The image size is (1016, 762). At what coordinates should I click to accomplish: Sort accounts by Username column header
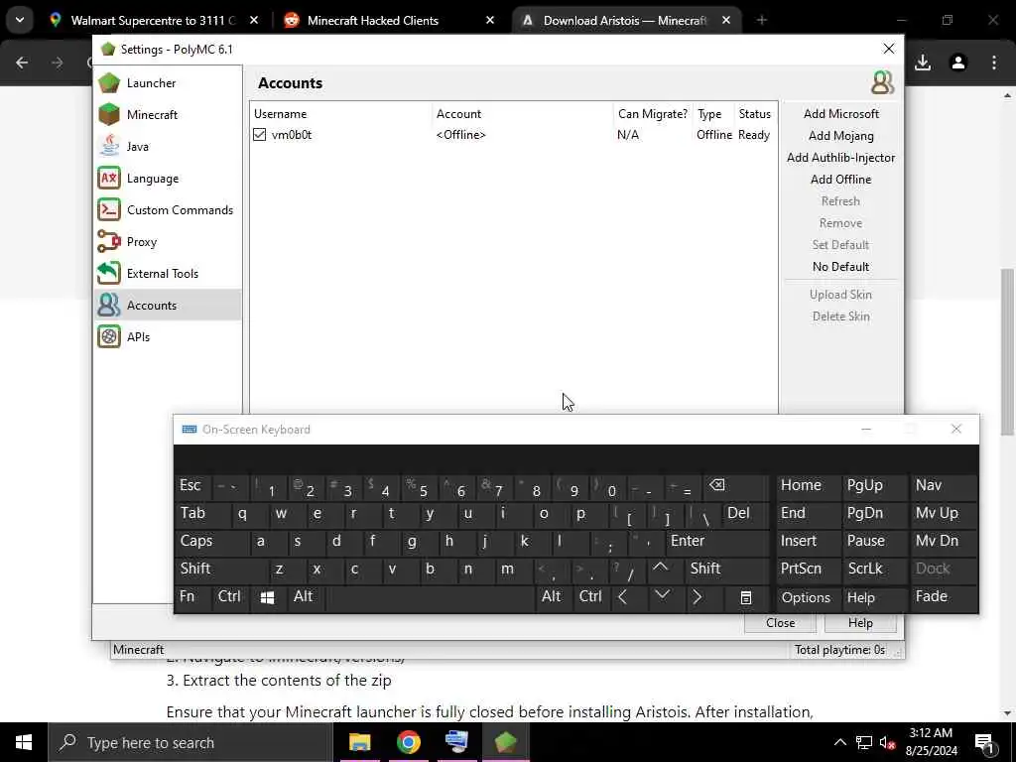(341, 114)
